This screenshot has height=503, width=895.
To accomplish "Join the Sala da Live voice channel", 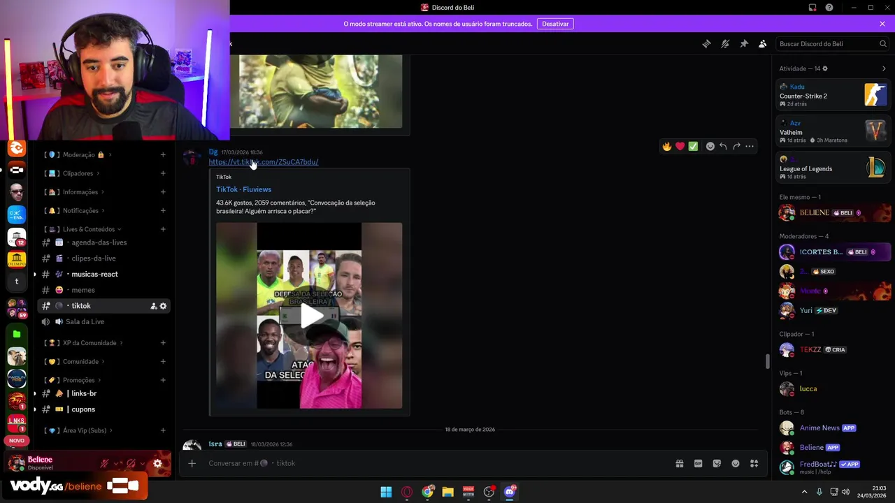I will tap(103, 322).
